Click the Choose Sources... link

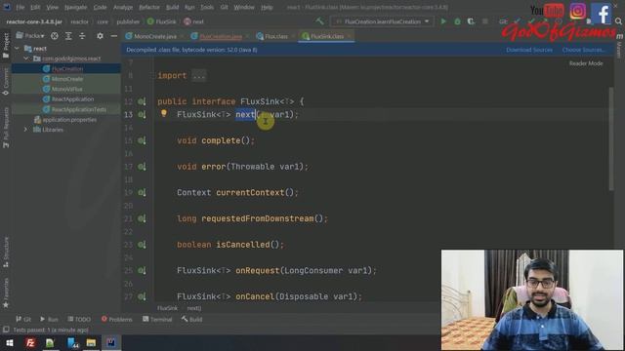(584, 50)
